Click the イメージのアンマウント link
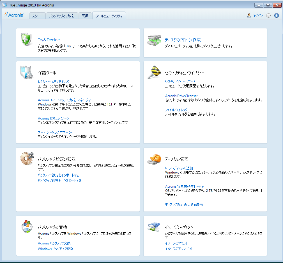283x263 pixels. coord(179,249)
